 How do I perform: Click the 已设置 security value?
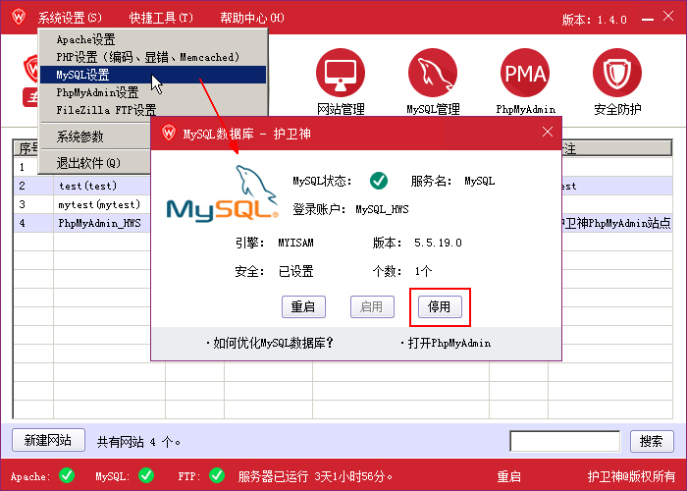pos(295,271)
